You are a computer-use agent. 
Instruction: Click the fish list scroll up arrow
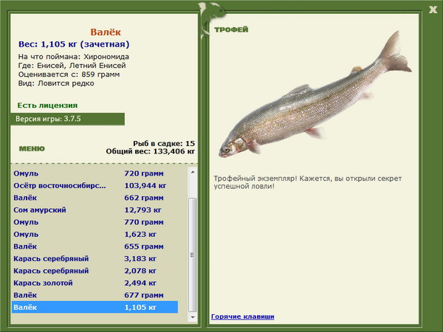point(193,172)
